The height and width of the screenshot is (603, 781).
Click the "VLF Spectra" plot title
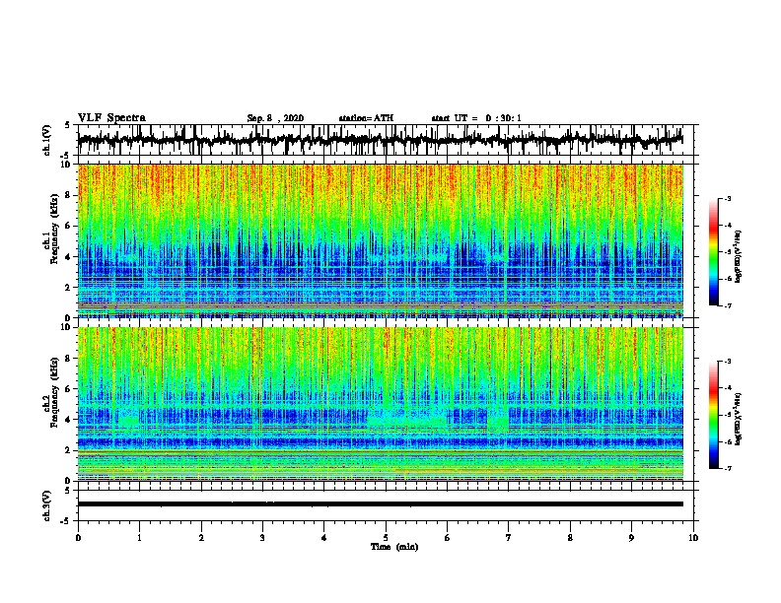click(111, 118)
